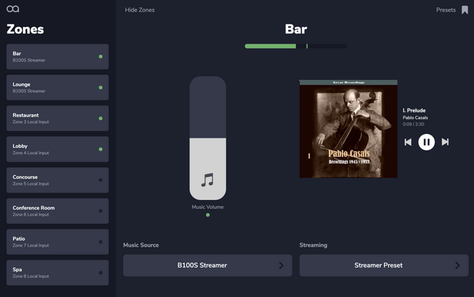Screen dimensions: 474x297
Task: Click the green level bar under Bar title
Action: (296, 46)
